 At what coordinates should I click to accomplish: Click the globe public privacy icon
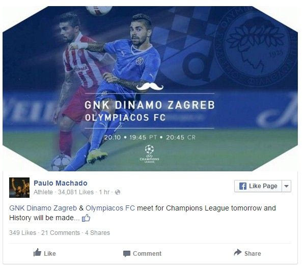pos(118,192)
